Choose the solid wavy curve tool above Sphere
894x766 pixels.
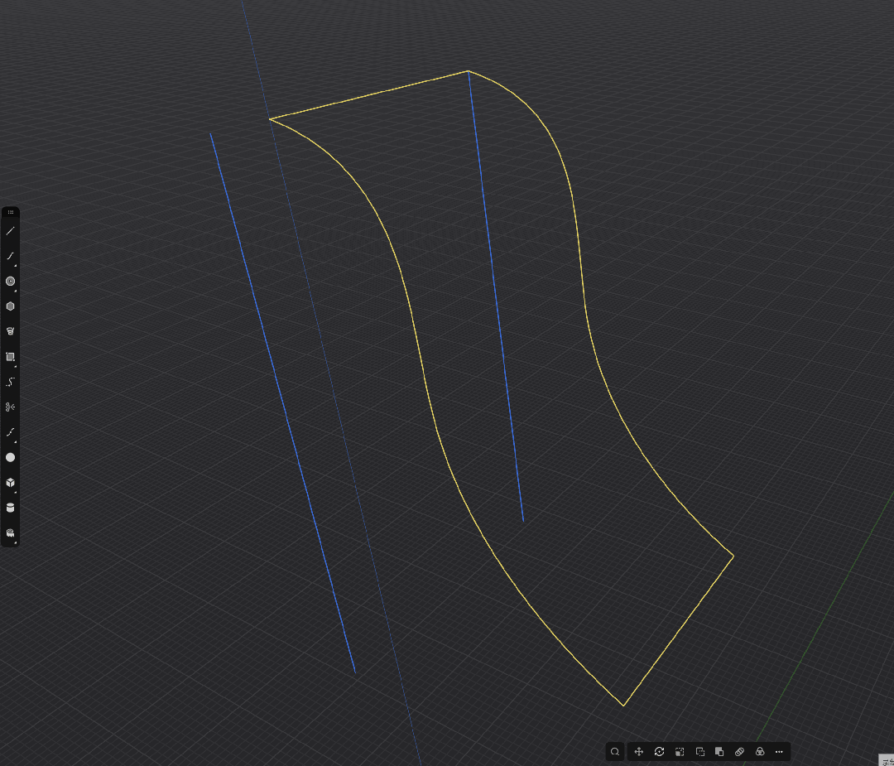10,432
